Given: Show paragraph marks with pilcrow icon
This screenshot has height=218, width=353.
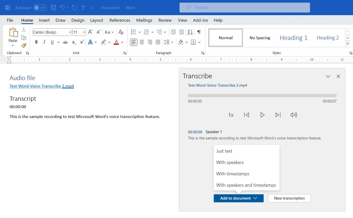Looking at the screenshot, I should pos(199,32).
